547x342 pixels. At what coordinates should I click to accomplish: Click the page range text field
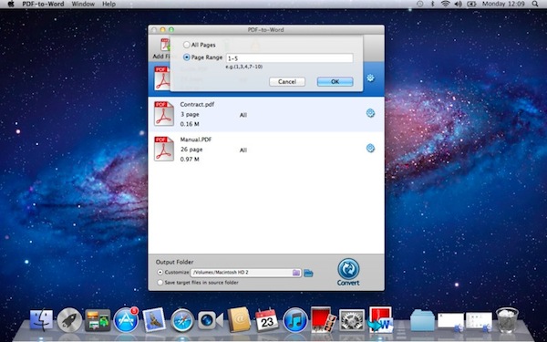[290, 58]
